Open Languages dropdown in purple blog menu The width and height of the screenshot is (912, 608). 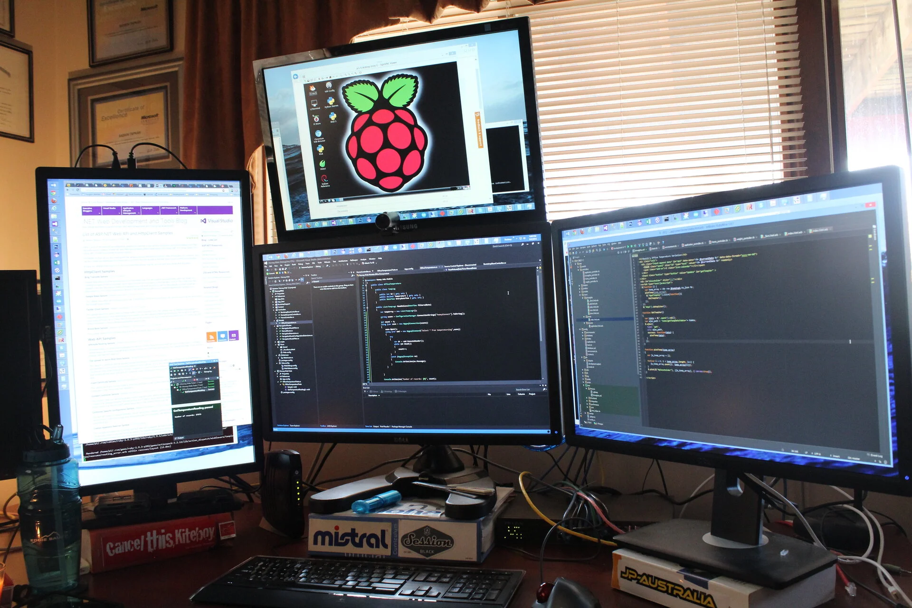pyautogui.click(x=149, y=209)
